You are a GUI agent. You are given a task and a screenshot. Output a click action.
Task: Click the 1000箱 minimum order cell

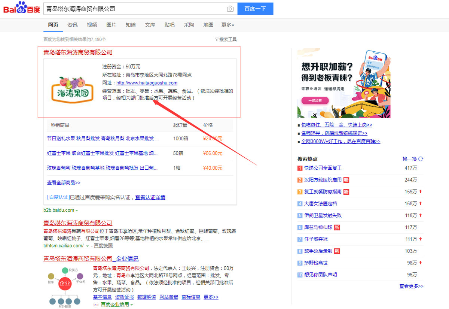point(181,139)
